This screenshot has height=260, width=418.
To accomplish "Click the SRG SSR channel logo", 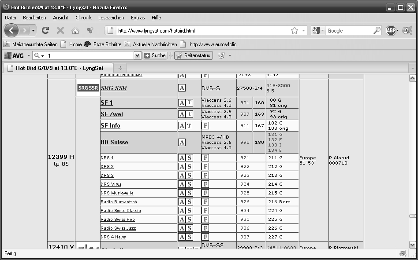I will pyautogui.click(x=88, y=88).
